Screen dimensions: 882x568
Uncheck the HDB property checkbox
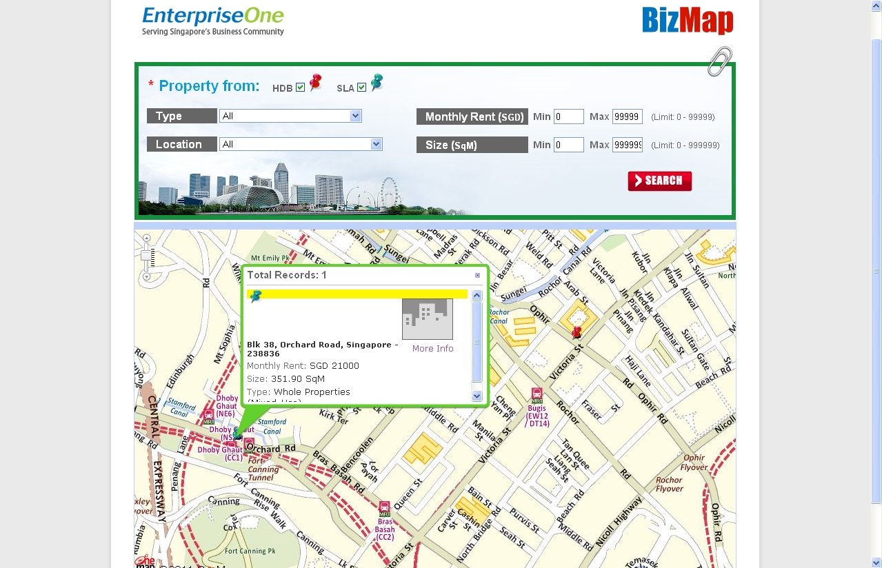(301, 88)
